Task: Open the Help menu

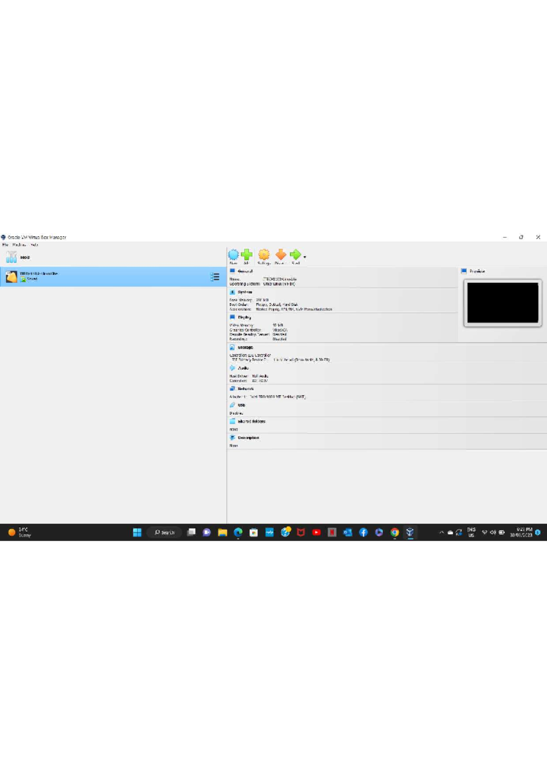Action: coord(34,245)
